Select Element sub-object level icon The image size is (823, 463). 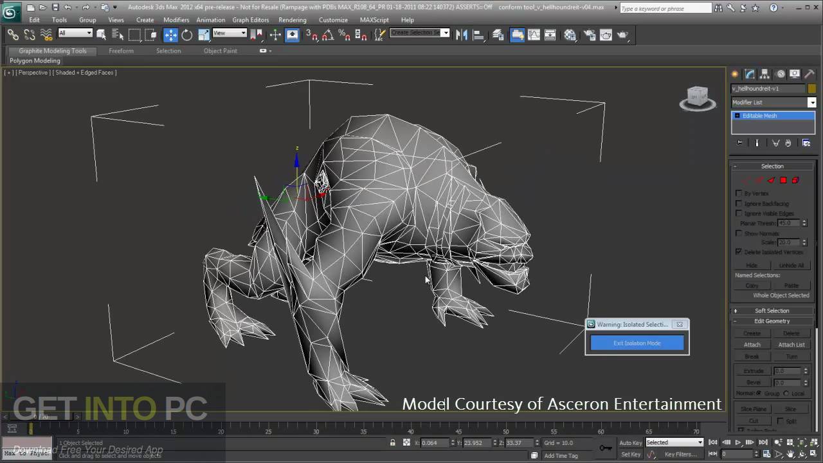tap(795, 180)
